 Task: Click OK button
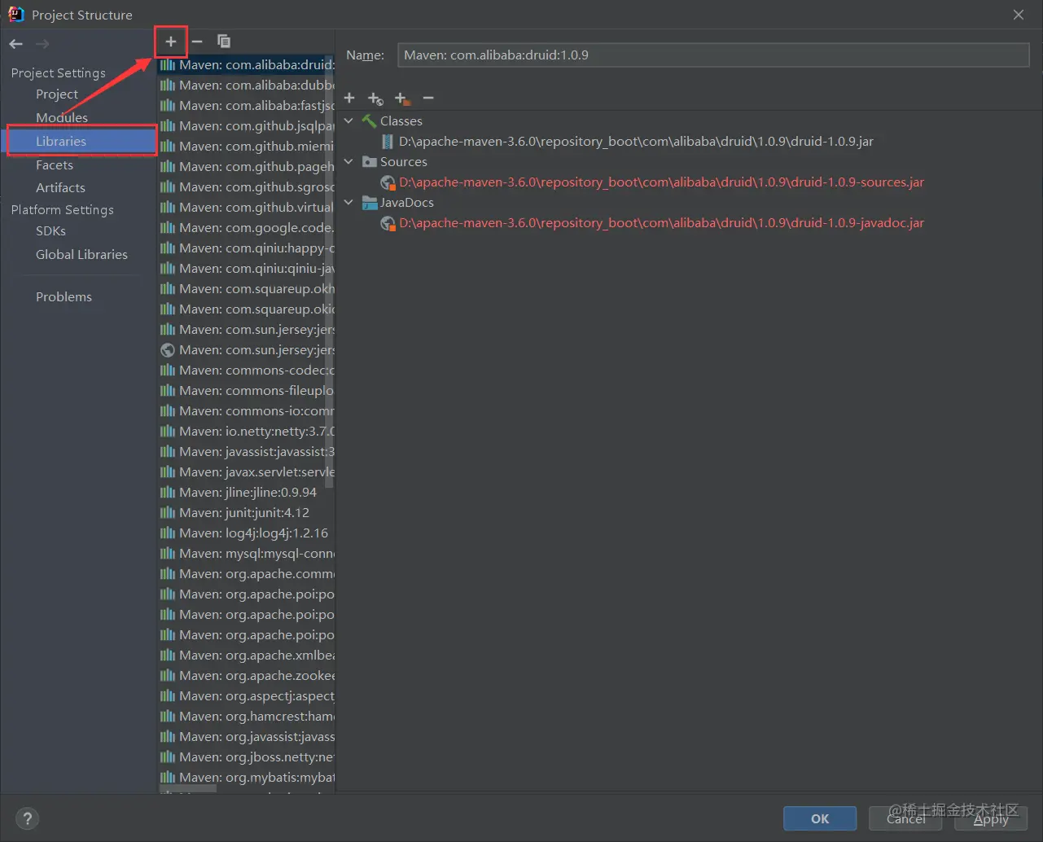(820, 818)
